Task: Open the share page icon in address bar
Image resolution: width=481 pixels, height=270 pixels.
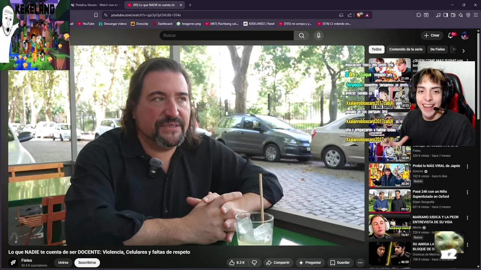Action: (349, 15)
